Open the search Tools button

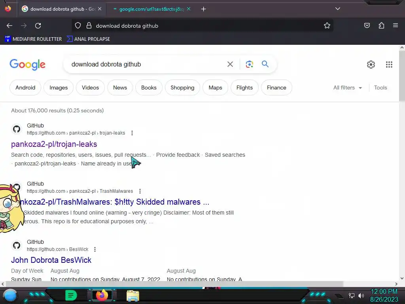pos(380,87)
